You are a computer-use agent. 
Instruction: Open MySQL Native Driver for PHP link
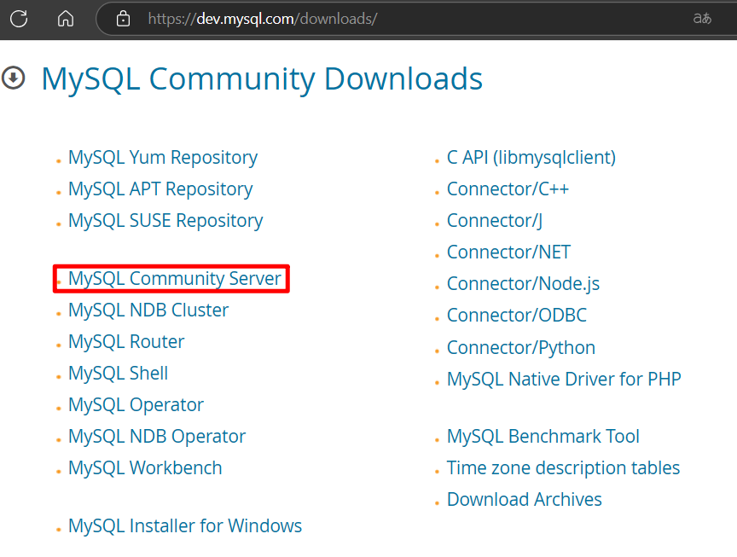pyautogui.click(x=564, y=379)
